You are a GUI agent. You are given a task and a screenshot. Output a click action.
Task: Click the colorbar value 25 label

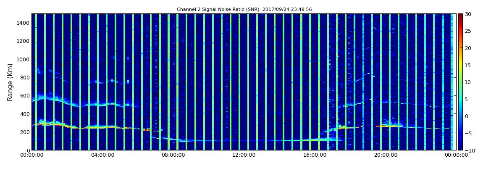pyautogui.click(x=468, y=31)
